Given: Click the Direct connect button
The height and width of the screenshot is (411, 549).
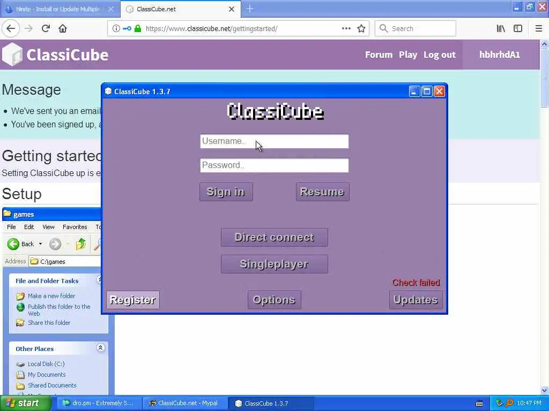Looking at the screenshot, I should coord(274,237).
